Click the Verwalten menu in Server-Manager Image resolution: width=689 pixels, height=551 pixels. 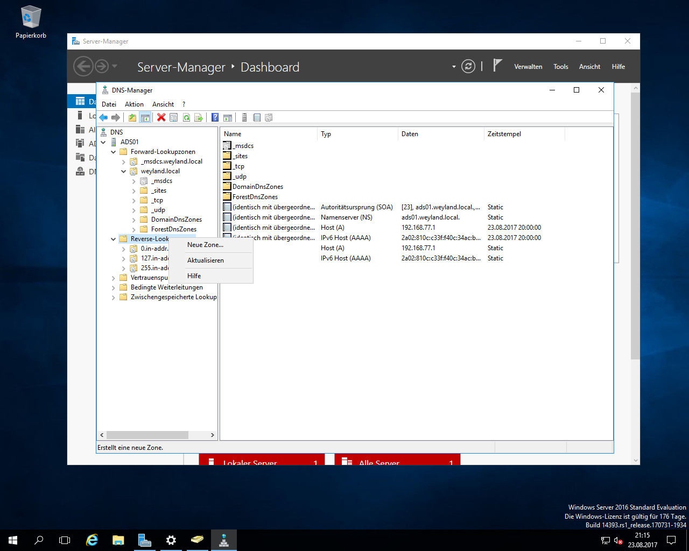point(528,67)
